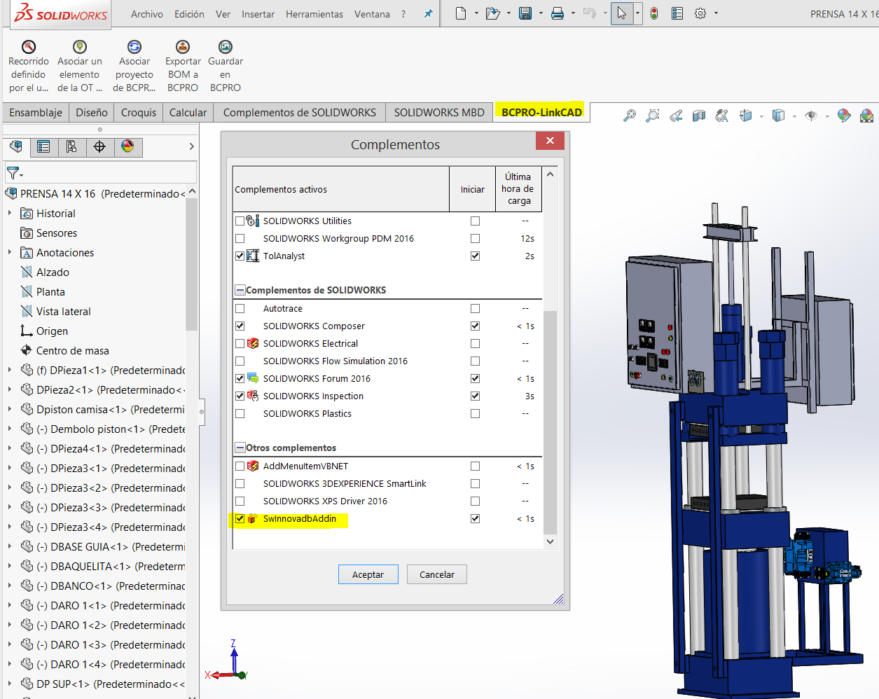Open dropdown arrow next to Options gear
The width and height of the screenshot is (879, 699).
[716, 13]
